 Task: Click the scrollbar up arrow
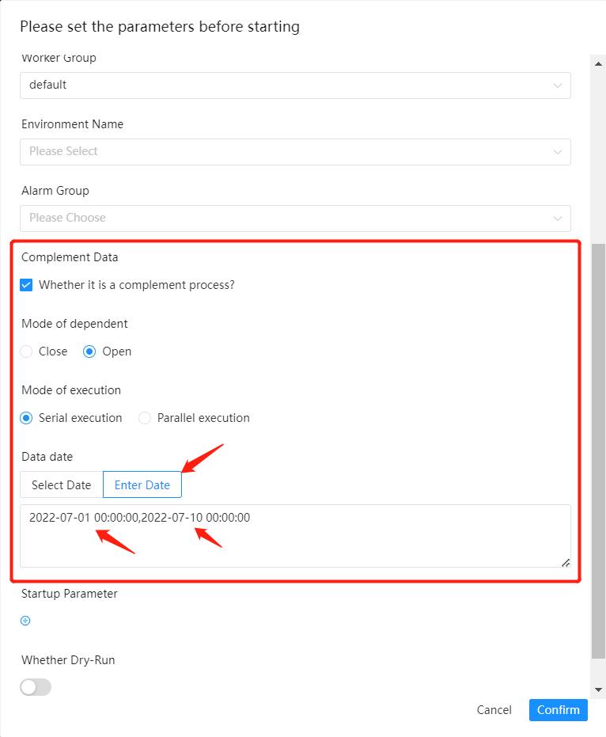click(599, 63)
